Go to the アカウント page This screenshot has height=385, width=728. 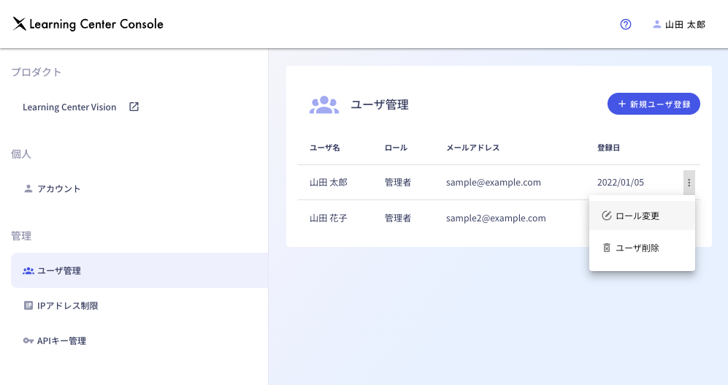pos(58,188)
